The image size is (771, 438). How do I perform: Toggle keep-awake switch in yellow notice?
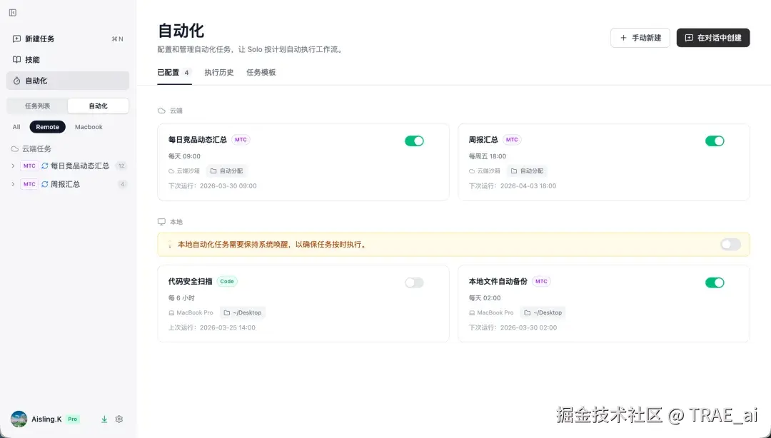click(731, 244)
